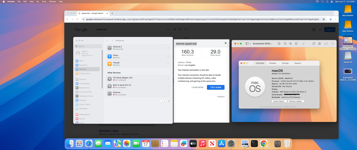This screenshot has height=150, width=357.
Task: Click the form filling icon in Preview toolbar
Action: tap(326, 43)
